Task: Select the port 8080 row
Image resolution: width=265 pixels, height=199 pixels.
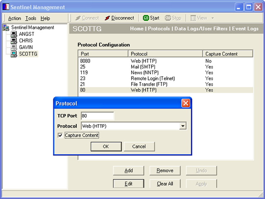Action: coord(166,61)
